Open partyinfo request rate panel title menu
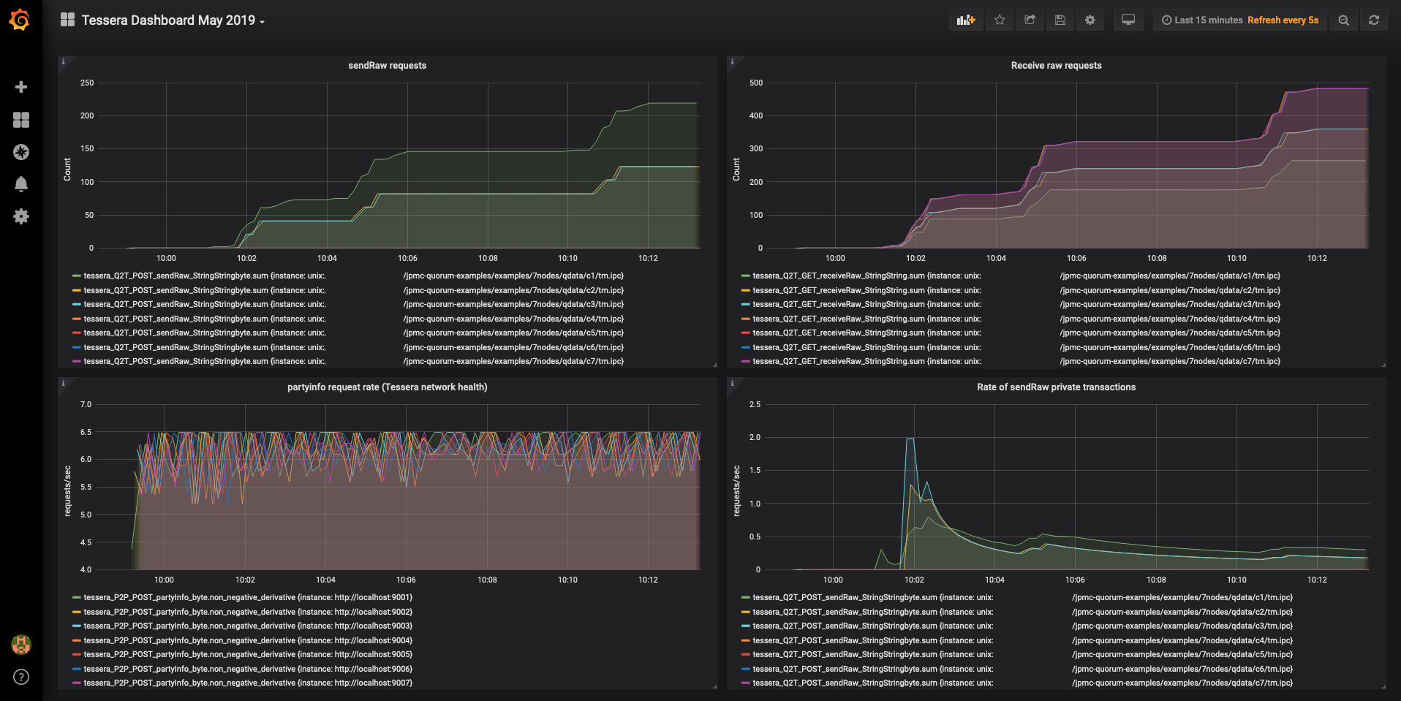The width and height of the screenshot is (1401, 701). tap(387, 387)
